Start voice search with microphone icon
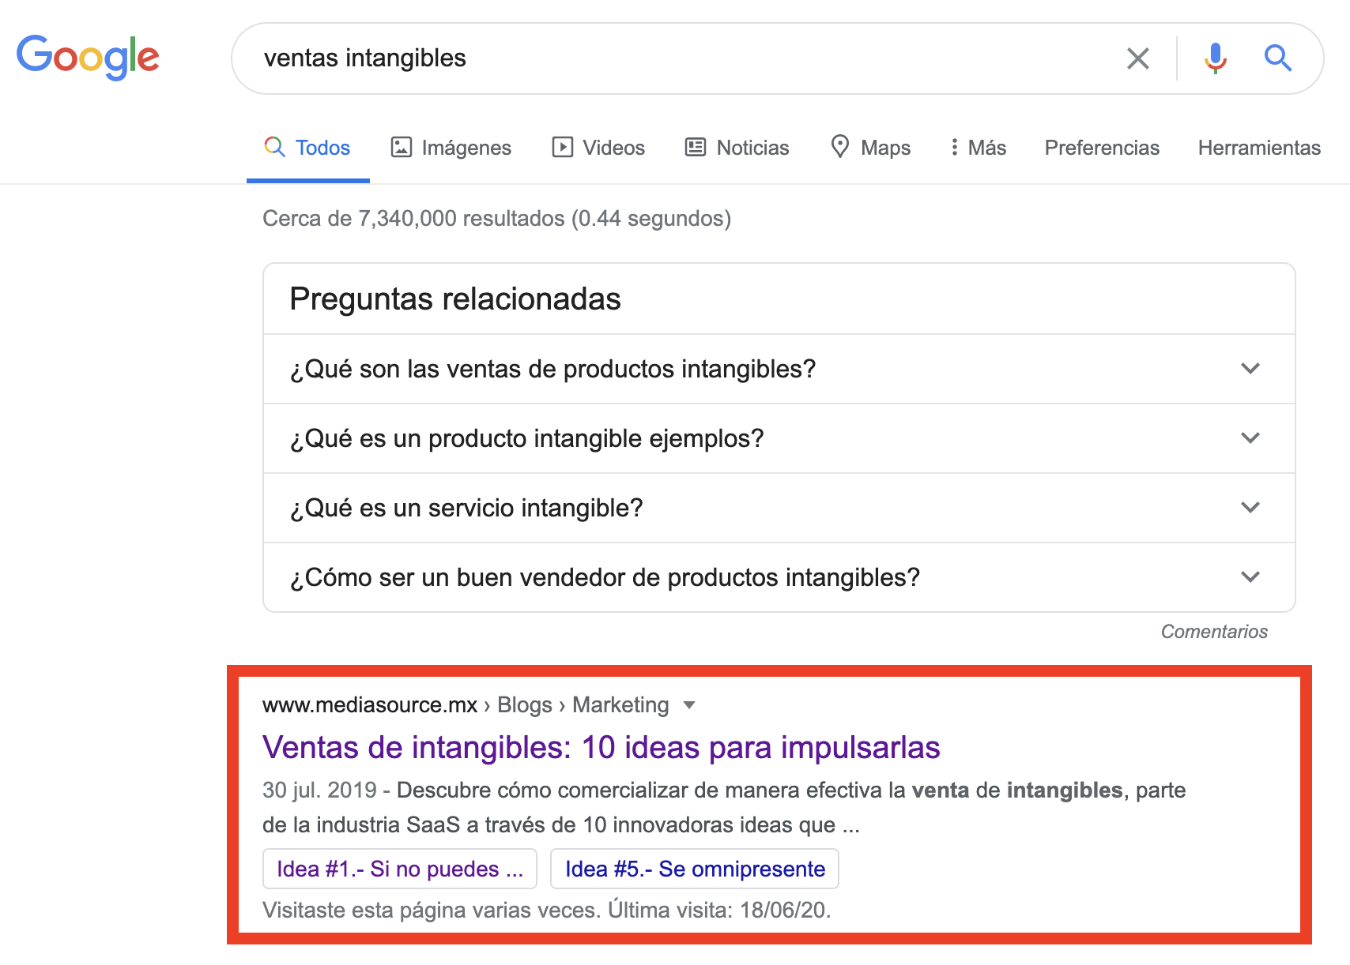This screenshot has width=1350, height=965. pos(1215,58)
